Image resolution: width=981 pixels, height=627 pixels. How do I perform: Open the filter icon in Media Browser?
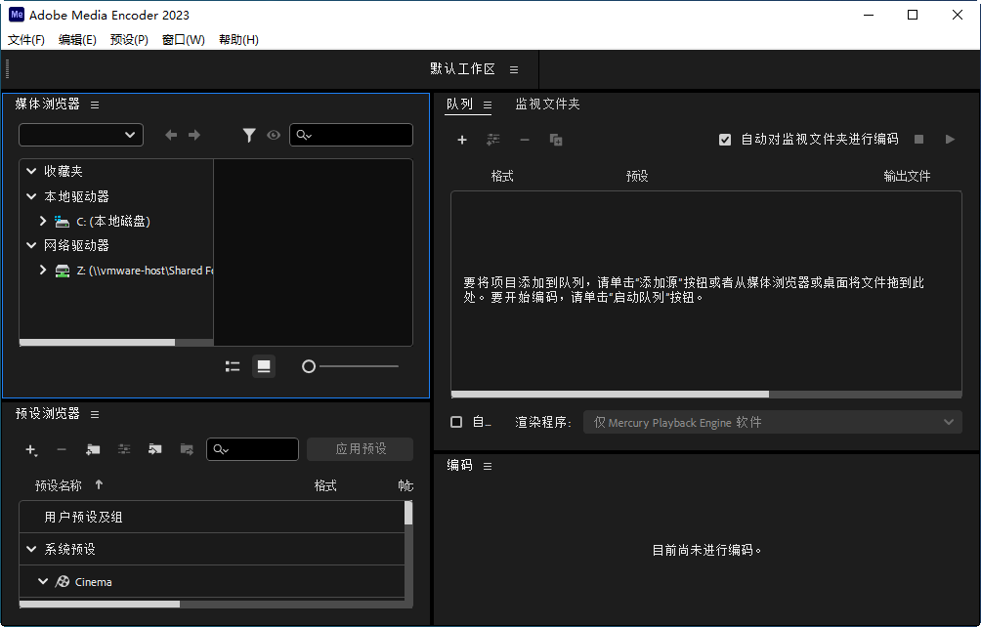pyautogui.click(x=249, y=135)
